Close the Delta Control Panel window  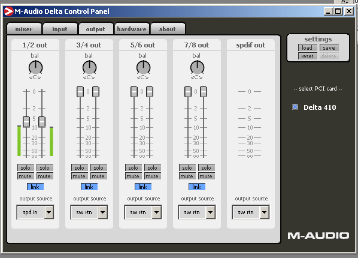click(349, 11)
